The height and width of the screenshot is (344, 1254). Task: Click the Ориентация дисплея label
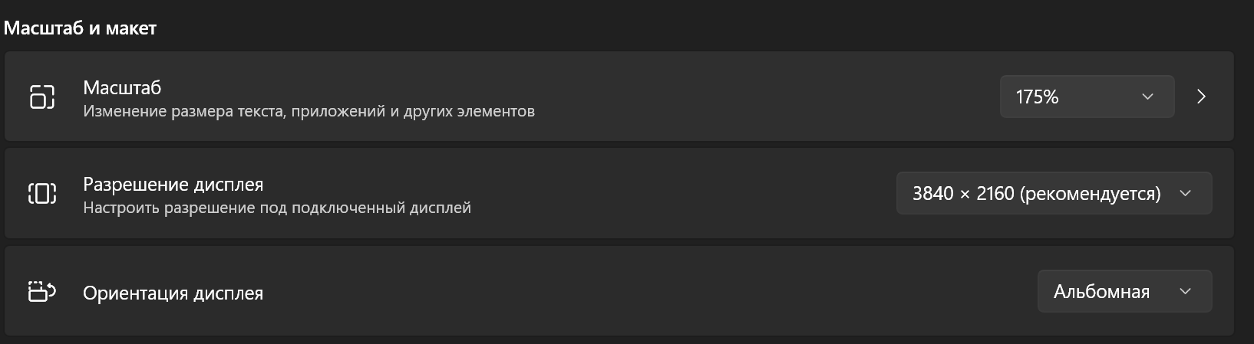click(173, 293)
